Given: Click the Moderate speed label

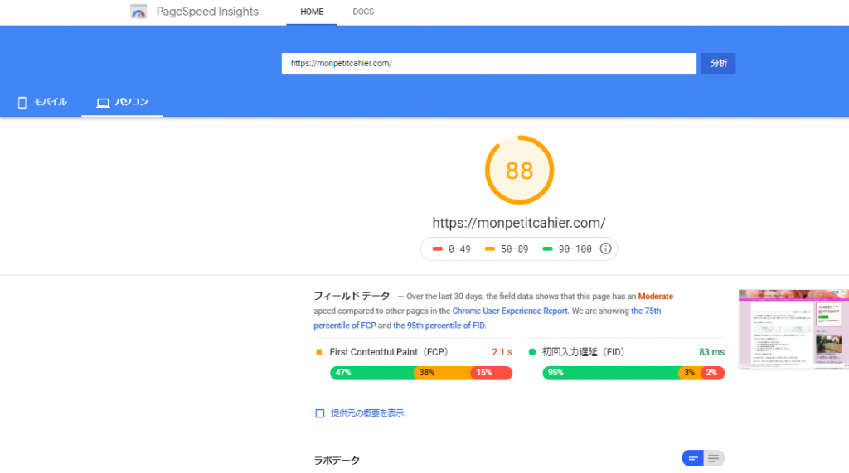Looking at the screenshot, I should pyautogui.click(x=655, y=296).
